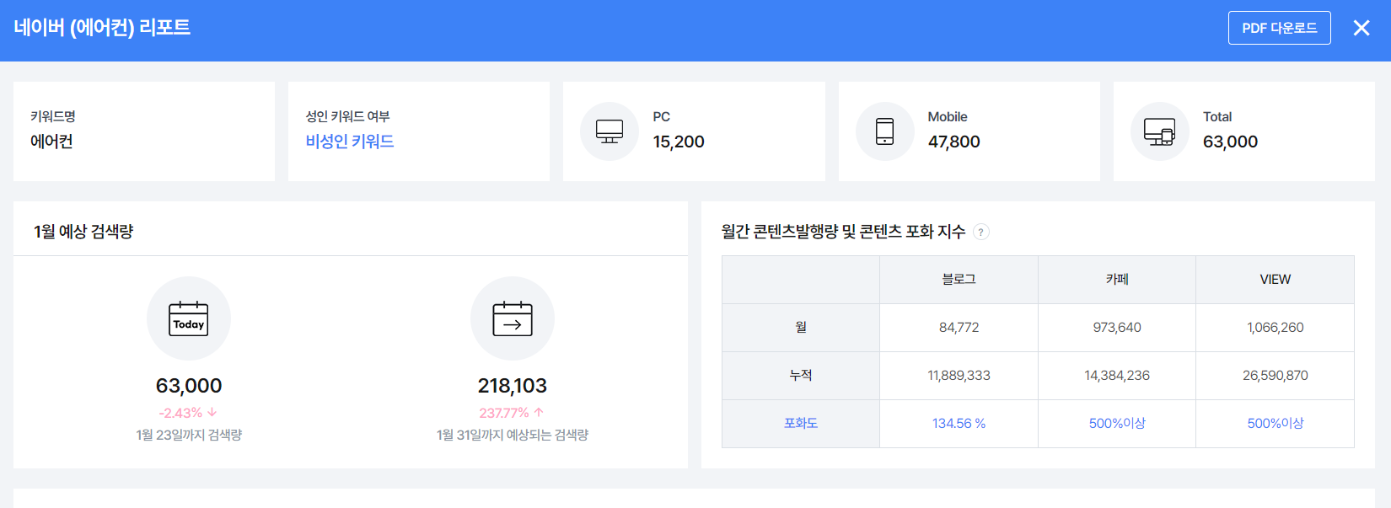This screenshot has height=508, width=1391.
Task: Click the -2.43% change percentage
Action: click(x=180, y=413)
